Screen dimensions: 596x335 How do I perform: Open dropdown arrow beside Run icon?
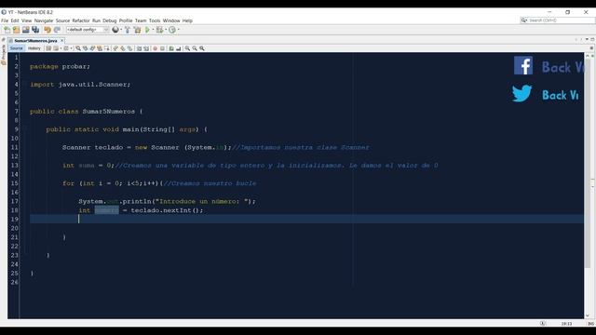coord(153,30)
